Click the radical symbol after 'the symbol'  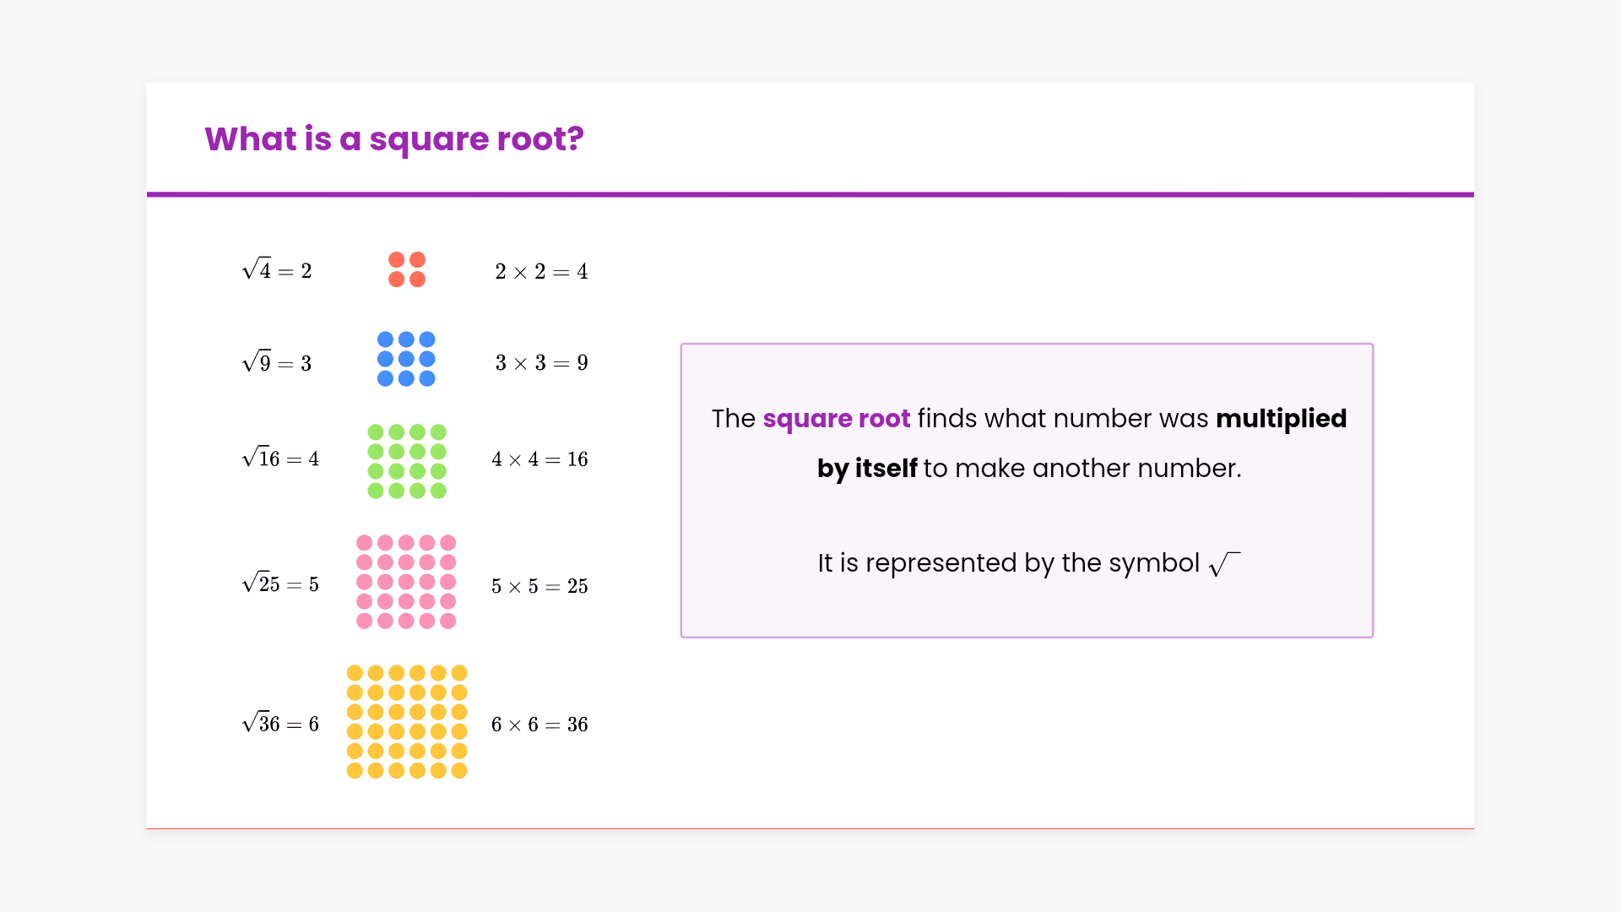[x=1224, y=564]
